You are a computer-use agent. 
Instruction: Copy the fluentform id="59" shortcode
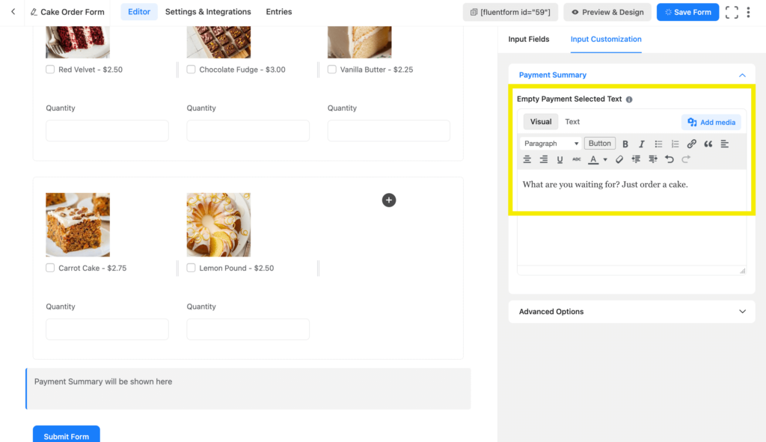[x=510, y=12]
